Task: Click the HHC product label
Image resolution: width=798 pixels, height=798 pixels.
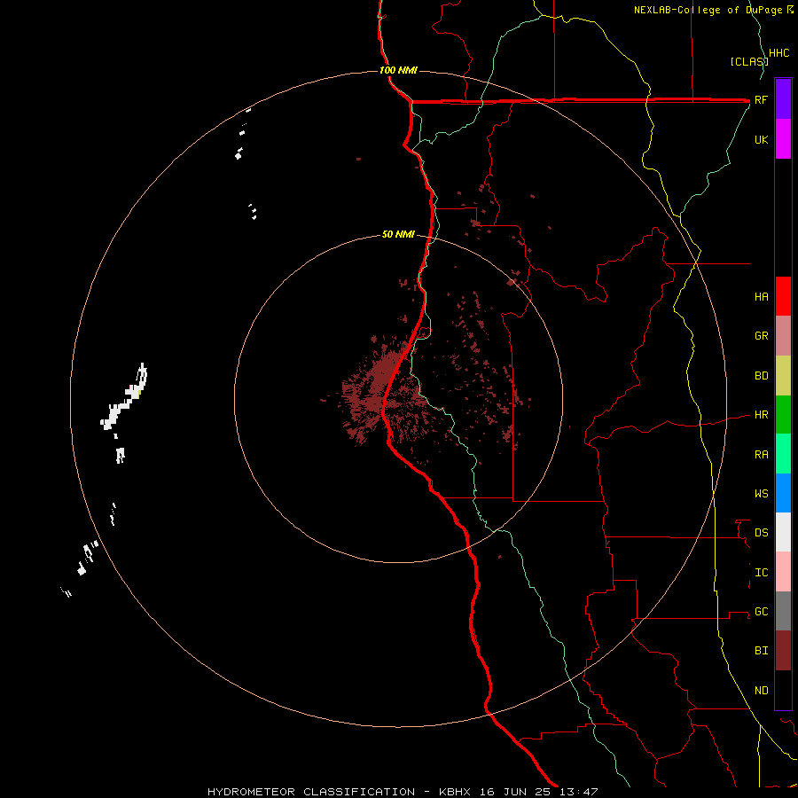Action: (779, 53)
